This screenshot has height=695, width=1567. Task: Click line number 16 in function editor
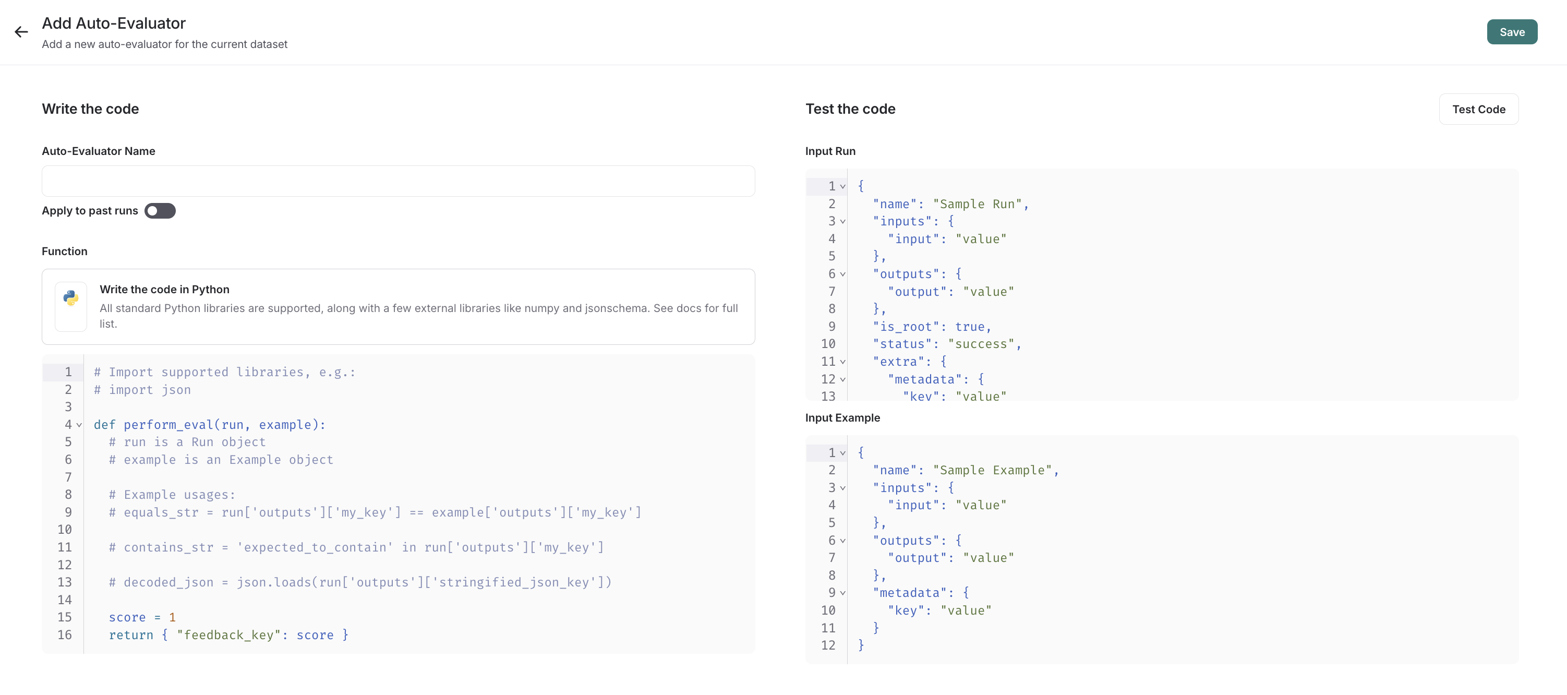[65, 635]
